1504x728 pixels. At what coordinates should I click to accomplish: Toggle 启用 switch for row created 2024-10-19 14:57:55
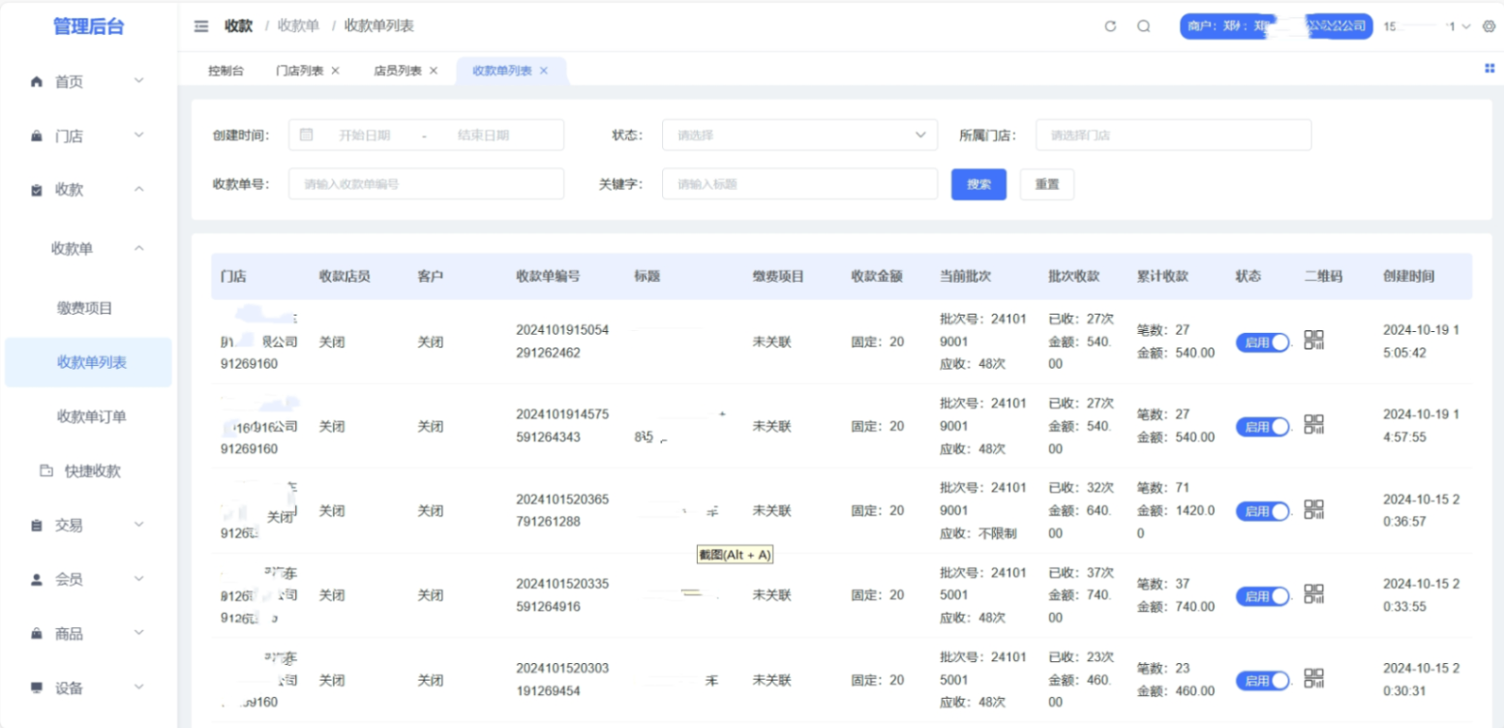tap(1262, 426)
